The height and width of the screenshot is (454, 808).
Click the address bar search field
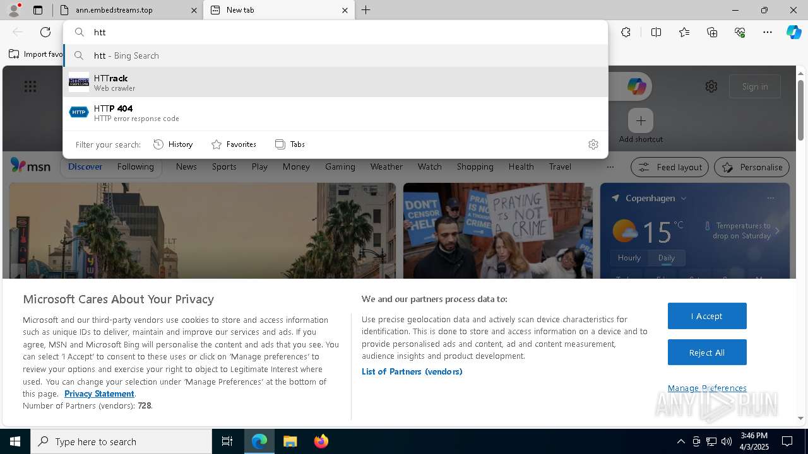[335, 32]
